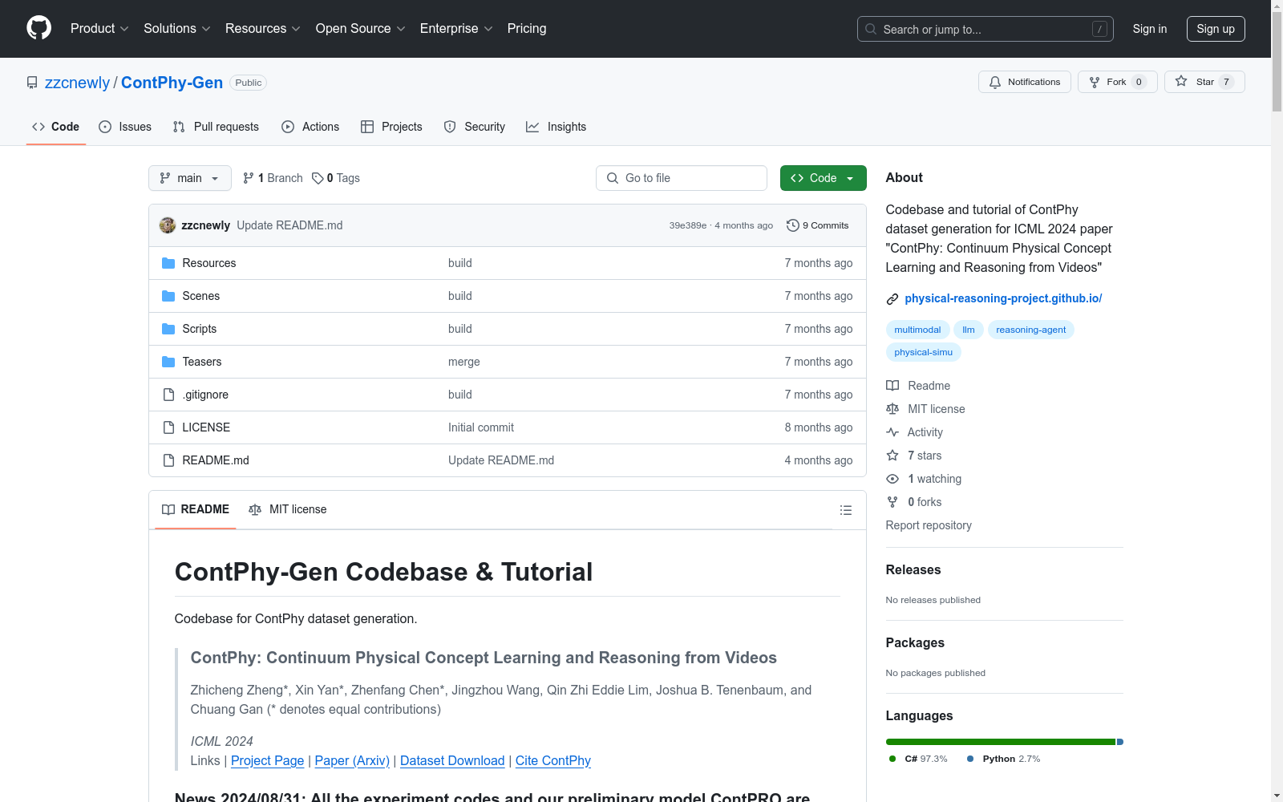This screenshot has height=802, width=1283.
Task: Open the Insights tab
Action: click(x=556, y=127)
